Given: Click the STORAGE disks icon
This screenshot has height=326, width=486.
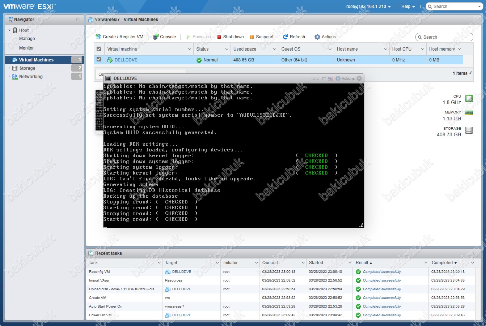Looking at the screenshot, I should 469,130.
